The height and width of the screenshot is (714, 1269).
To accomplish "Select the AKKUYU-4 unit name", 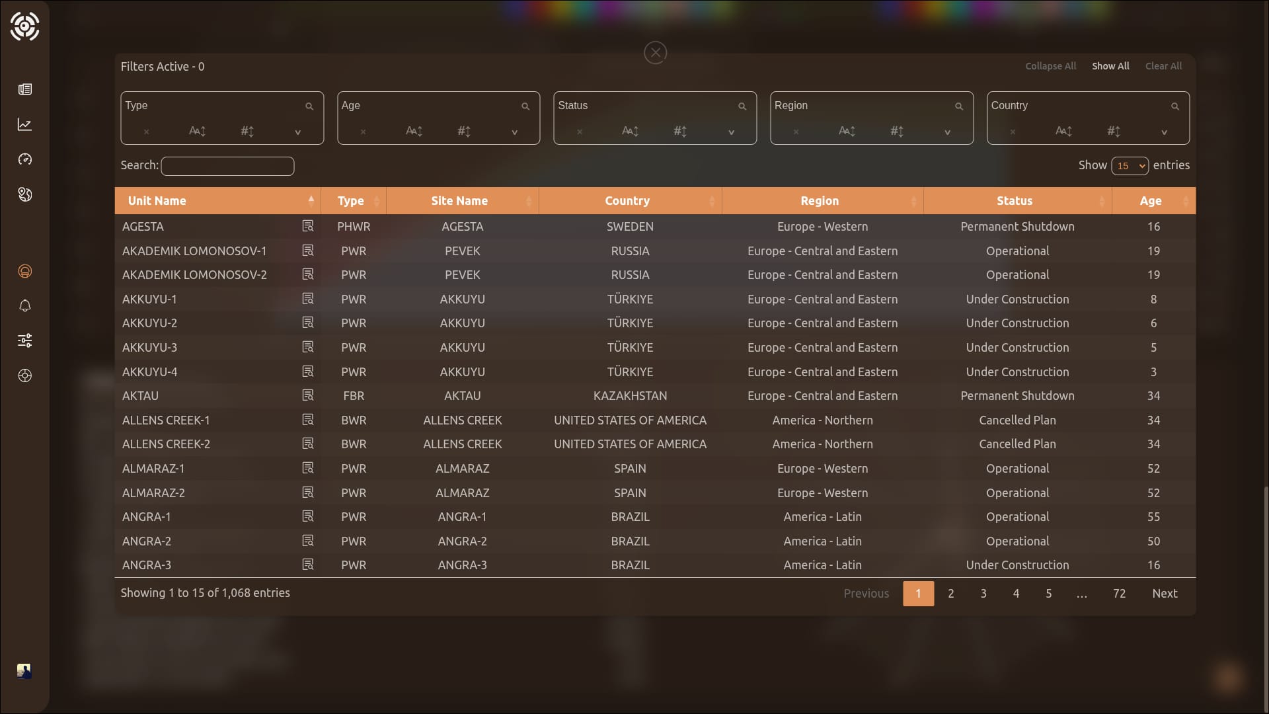I will pos(149,372).
